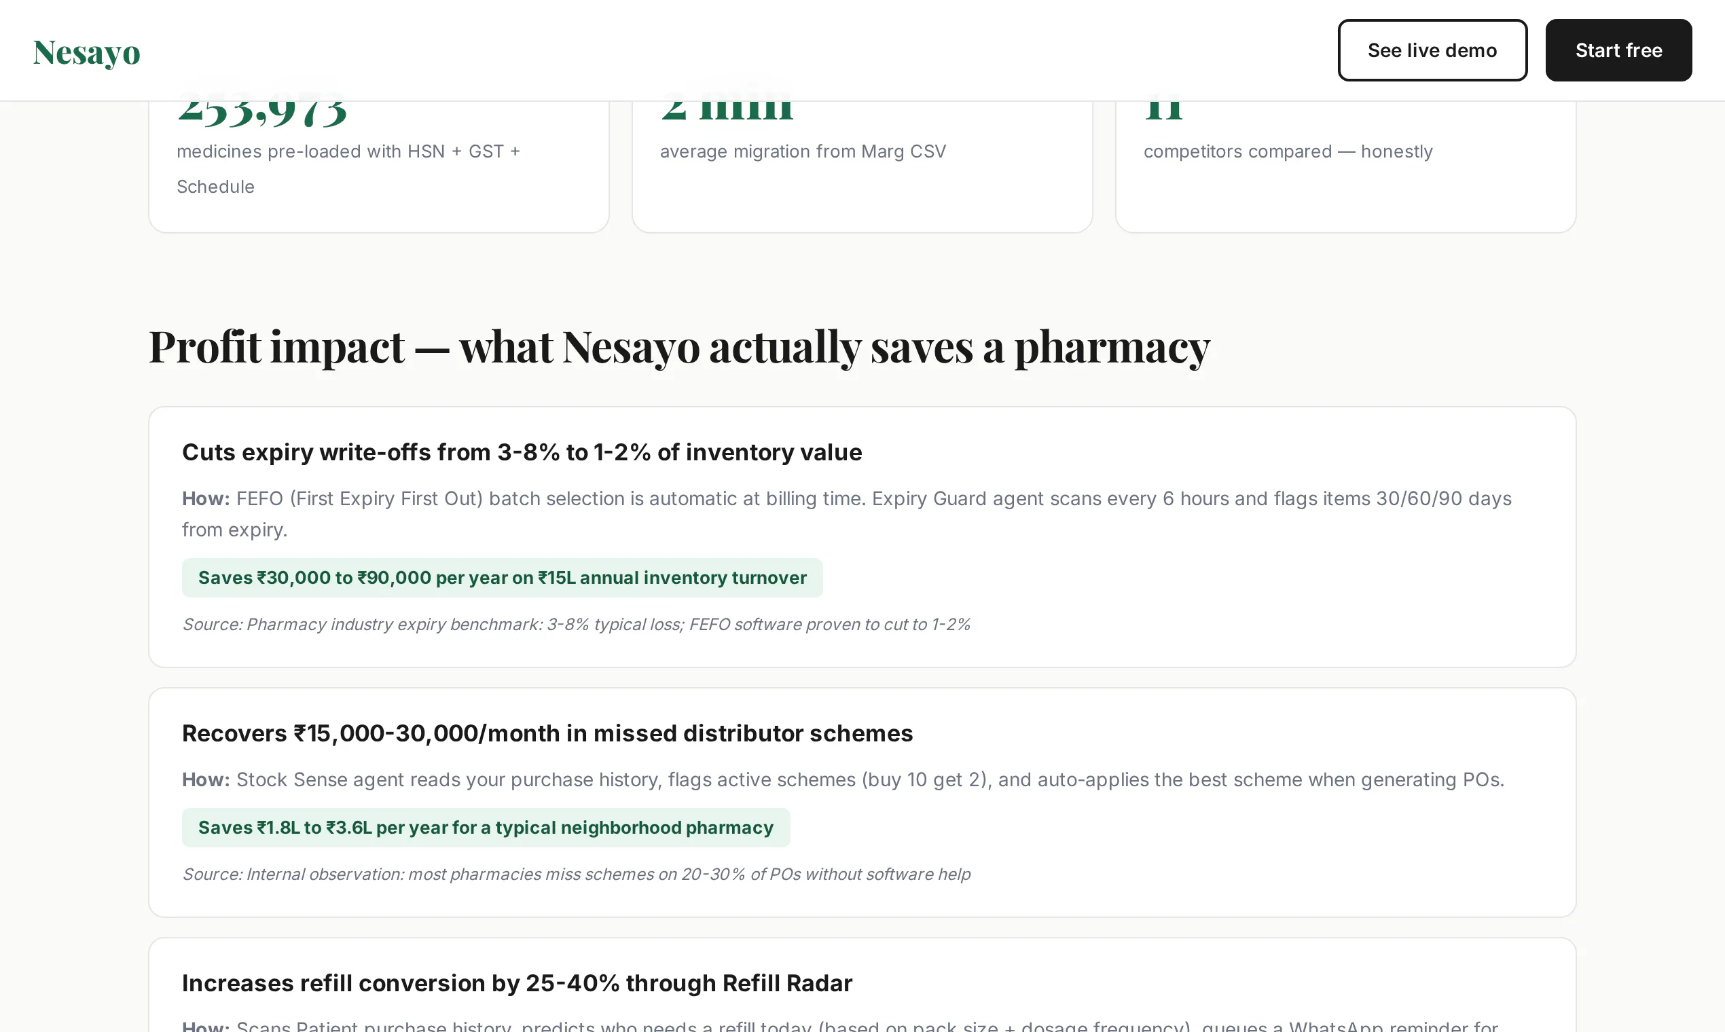Open the See live demo button
Viewport: 1725px width, 1032px height.
tap(1432, 50)
